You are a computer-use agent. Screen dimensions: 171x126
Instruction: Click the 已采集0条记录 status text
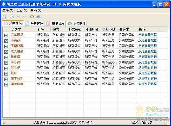coord(142,122)
